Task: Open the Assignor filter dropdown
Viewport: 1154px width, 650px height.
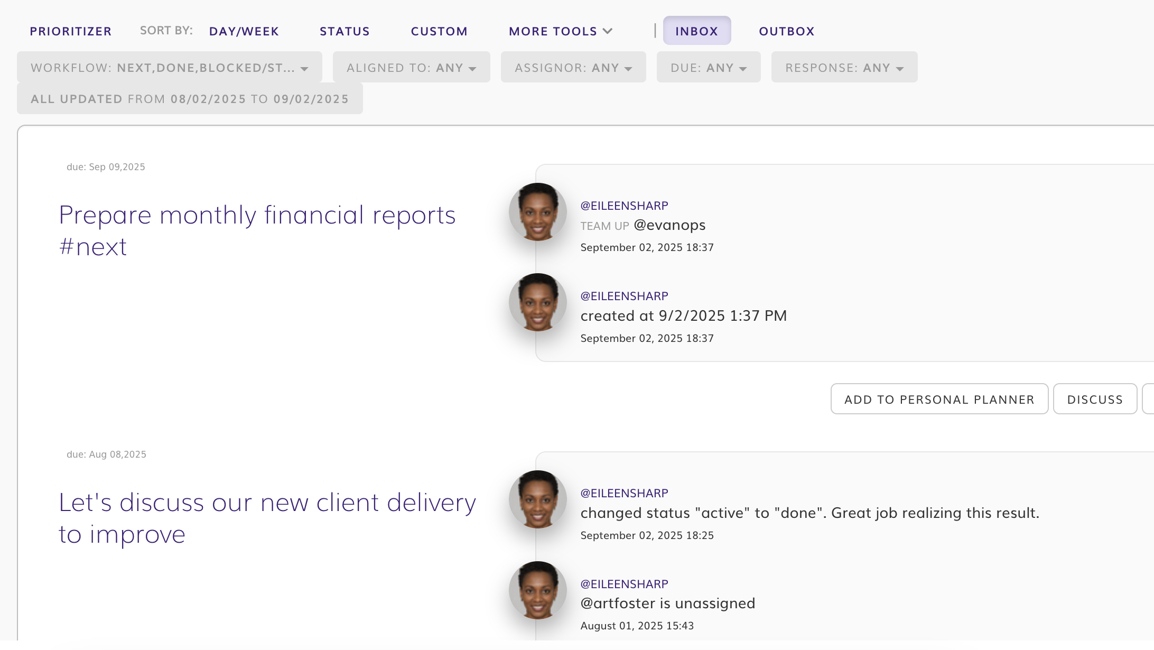Action: pyautogui.click(x=573, y=68)
